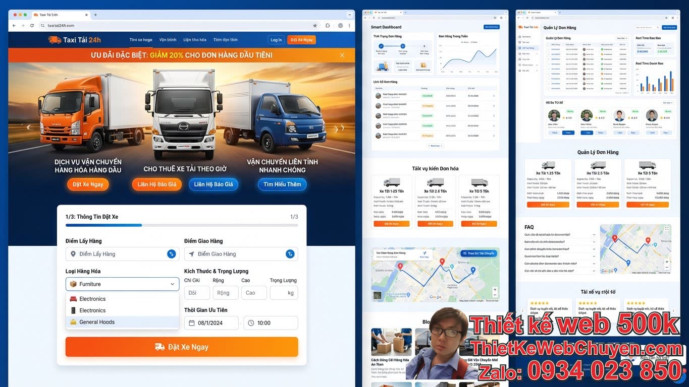689x387 pixels.
Task: Click the Taxi Tải 24h truck logo
Action: (55, 39)
